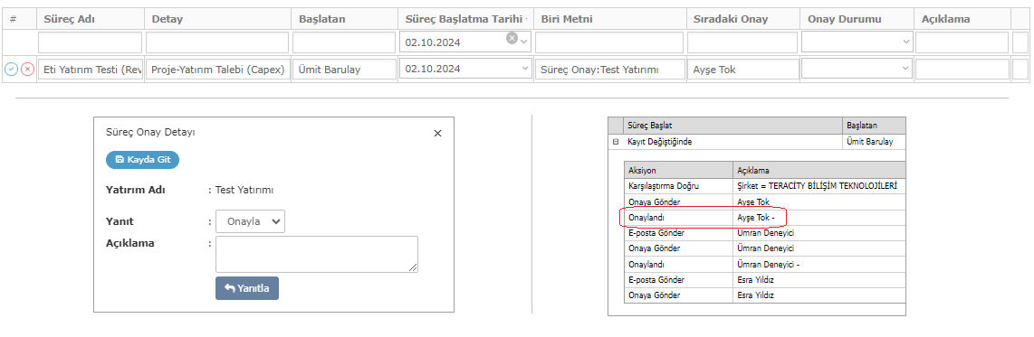Focus the Başlatan filter input field
1034x337 pixels.
[344, 42]
